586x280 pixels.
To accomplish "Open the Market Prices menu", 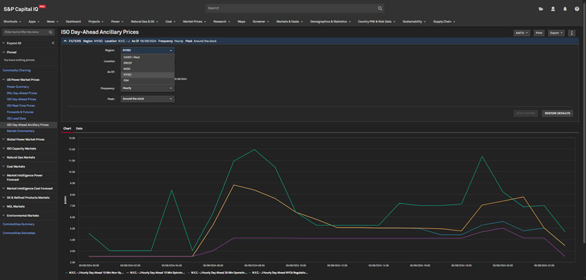I will [x=195, y=22].
